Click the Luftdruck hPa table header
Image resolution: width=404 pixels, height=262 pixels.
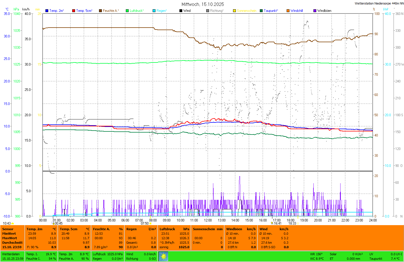click(x=174, y=229)
